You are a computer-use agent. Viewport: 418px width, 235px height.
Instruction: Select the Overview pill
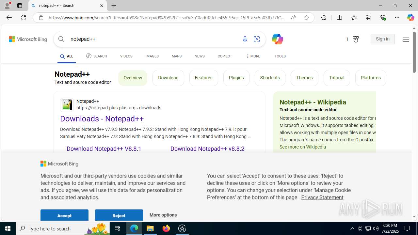pos(133,78)
